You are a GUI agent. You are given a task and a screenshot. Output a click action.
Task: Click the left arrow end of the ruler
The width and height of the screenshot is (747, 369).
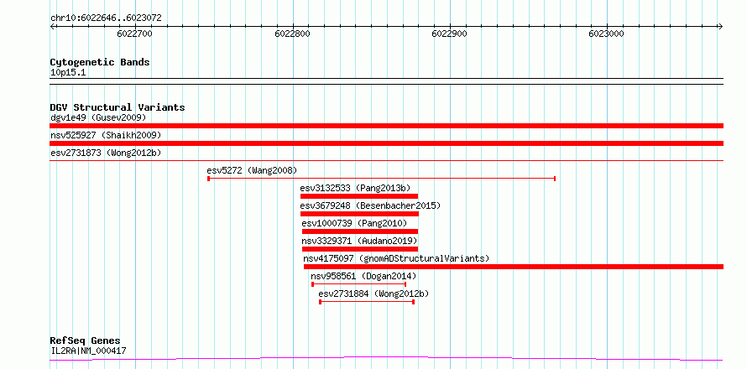52,26
